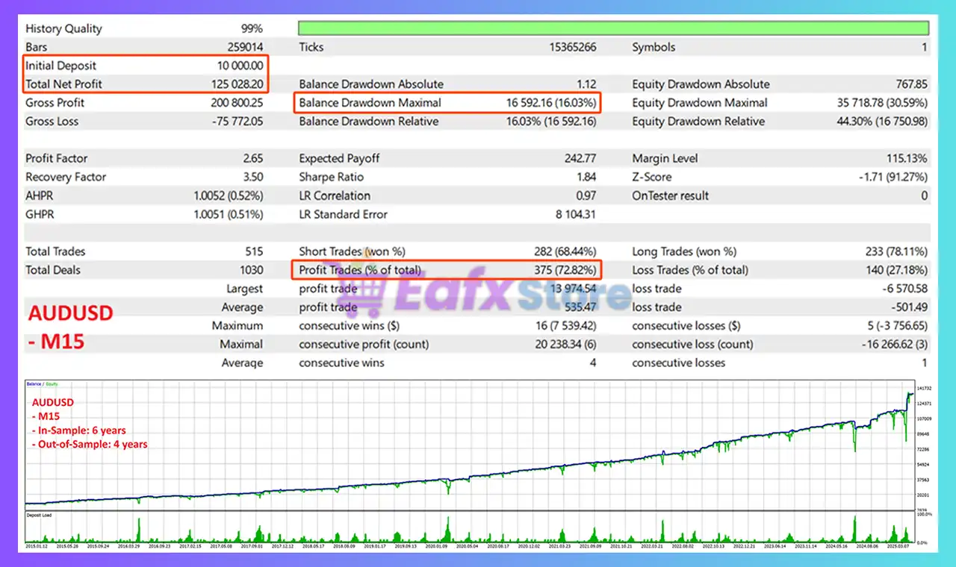Click the Largest loss trade value -6 570.58
Screen dimensions: 956x567
904,289
